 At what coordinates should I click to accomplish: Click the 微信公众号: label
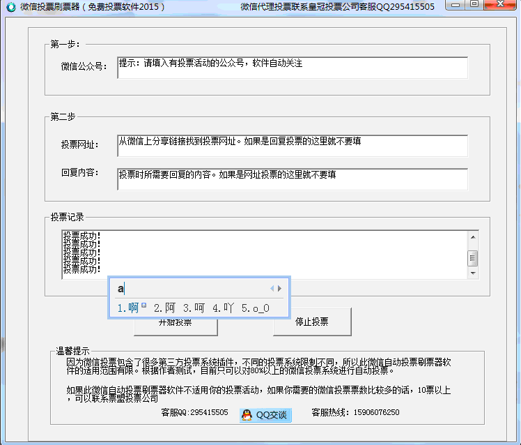[x=84, y=66]
